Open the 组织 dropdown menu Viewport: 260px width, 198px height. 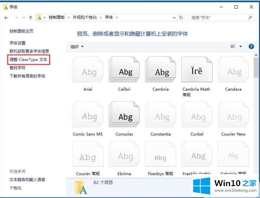[77, 47]
